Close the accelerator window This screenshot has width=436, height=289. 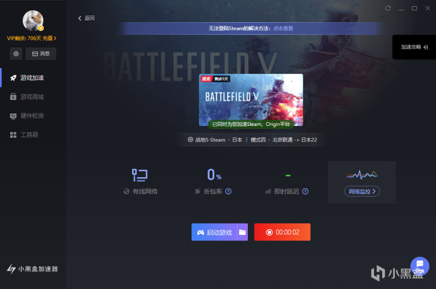pos(428,8)
